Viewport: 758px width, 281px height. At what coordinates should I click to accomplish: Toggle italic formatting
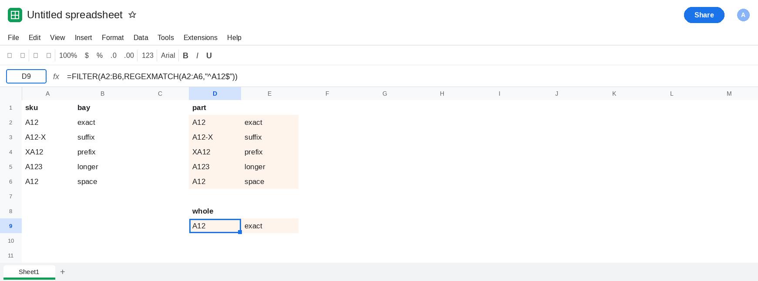tap(197, 55)
